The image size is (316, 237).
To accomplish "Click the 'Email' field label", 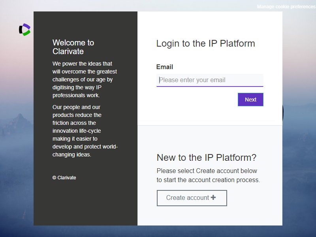I will click(x=165, y=67).
